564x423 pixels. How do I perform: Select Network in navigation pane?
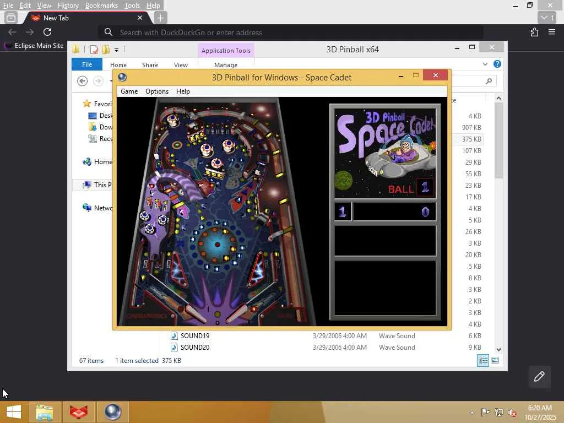pos(97,208)
